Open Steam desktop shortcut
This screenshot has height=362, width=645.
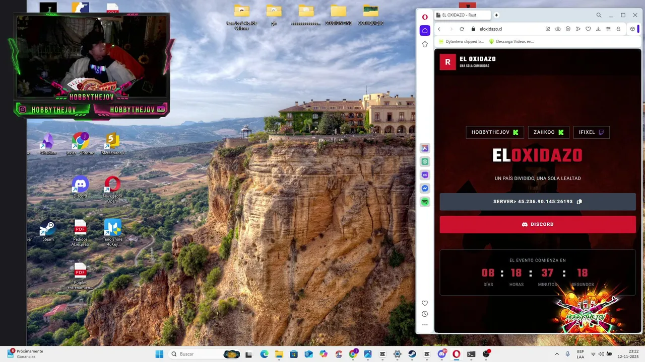[x=48, y=231]
